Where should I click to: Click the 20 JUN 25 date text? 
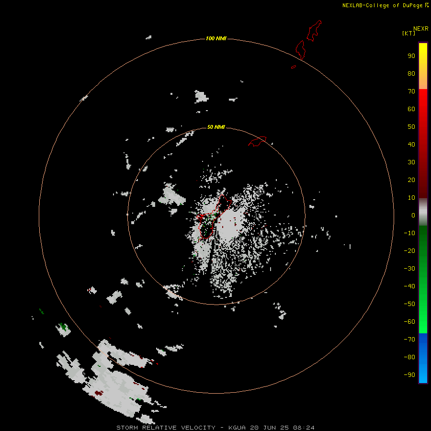tap(269, 428)
